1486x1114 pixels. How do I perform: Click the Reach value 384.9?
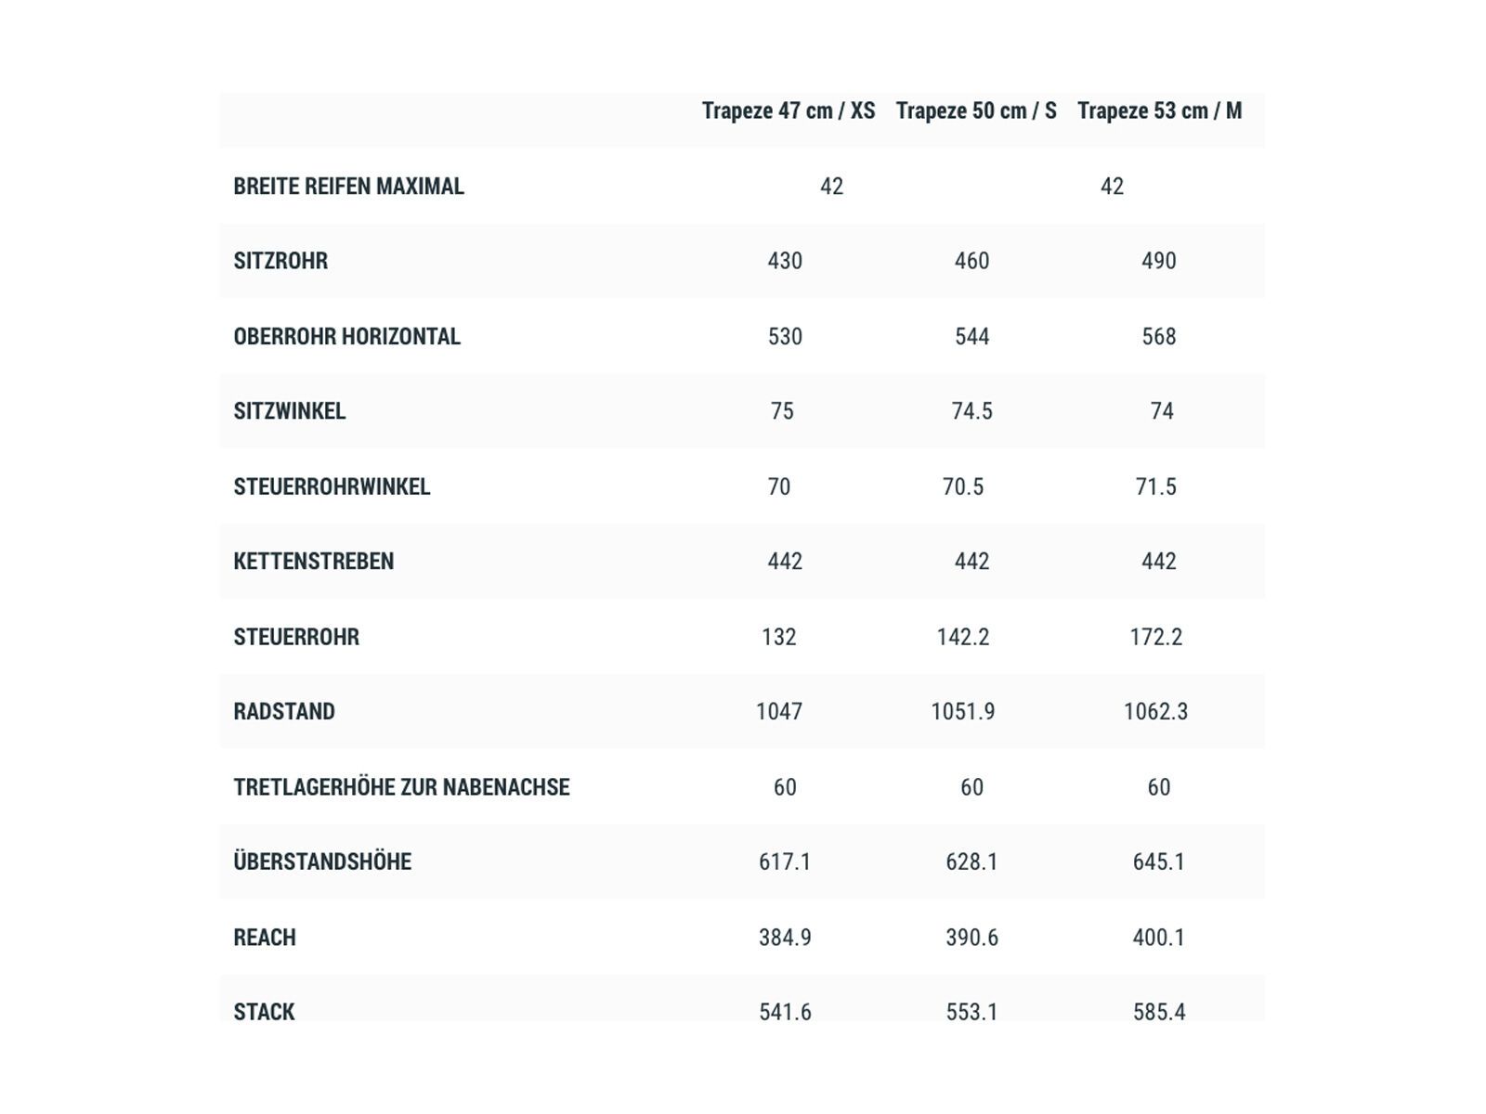coord(785,938)
